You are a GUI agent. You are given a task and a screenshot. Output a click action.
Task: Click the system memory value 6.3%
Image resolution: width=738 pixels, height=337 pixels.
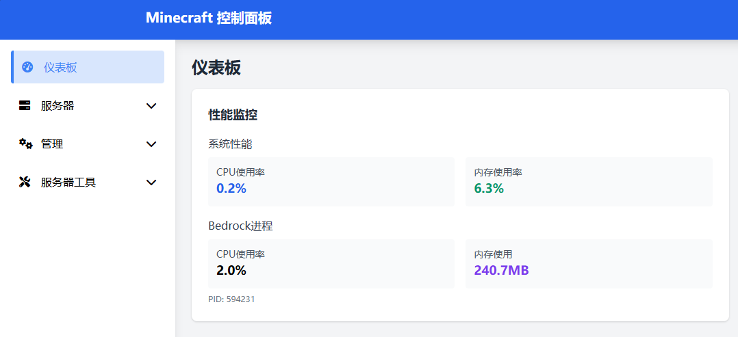tap(489, 189)
